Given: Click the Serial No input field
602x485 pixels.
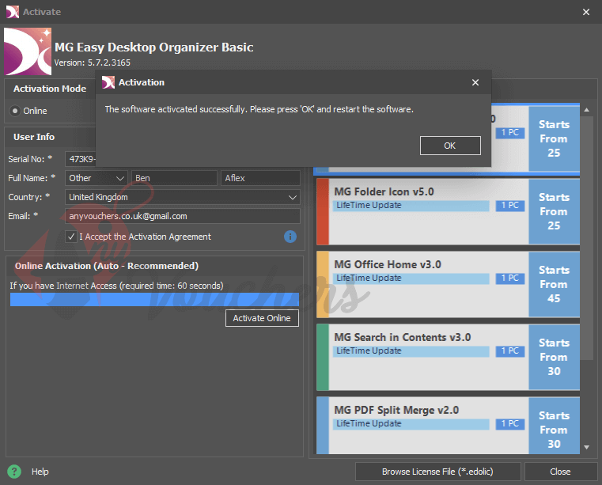Looking at the screenshot, I should click(81, 159).
